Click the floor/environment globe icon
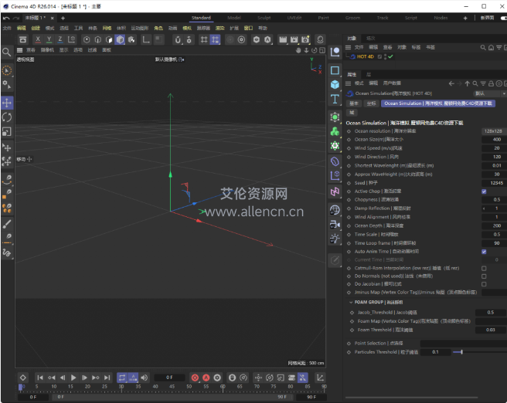 (x=335, y=210)
